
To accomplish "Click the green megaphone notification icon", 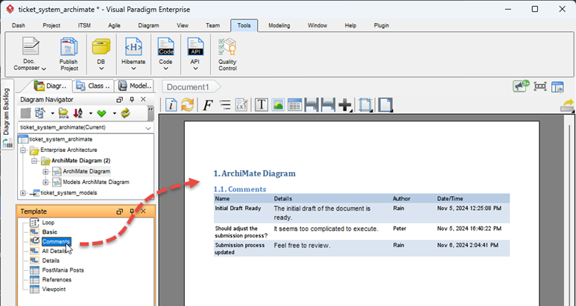I will pyautogui.click(x=521, y=86).
